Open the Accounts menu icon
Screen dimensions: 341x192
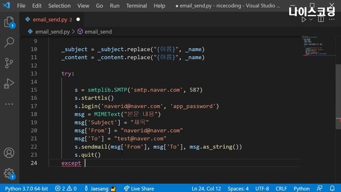tap(9, 153)
